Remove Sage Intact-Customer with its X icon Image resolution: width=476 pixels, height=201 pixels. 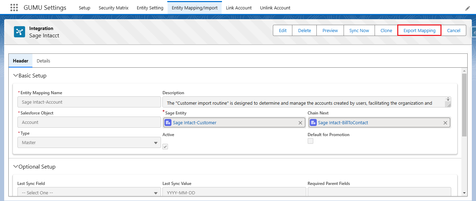pyautogui.click(x=300, y=123)
